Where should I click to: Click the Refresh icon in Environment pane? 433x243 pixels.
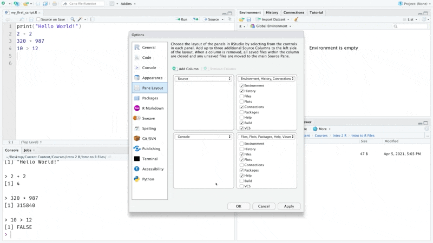click(424, 19)
